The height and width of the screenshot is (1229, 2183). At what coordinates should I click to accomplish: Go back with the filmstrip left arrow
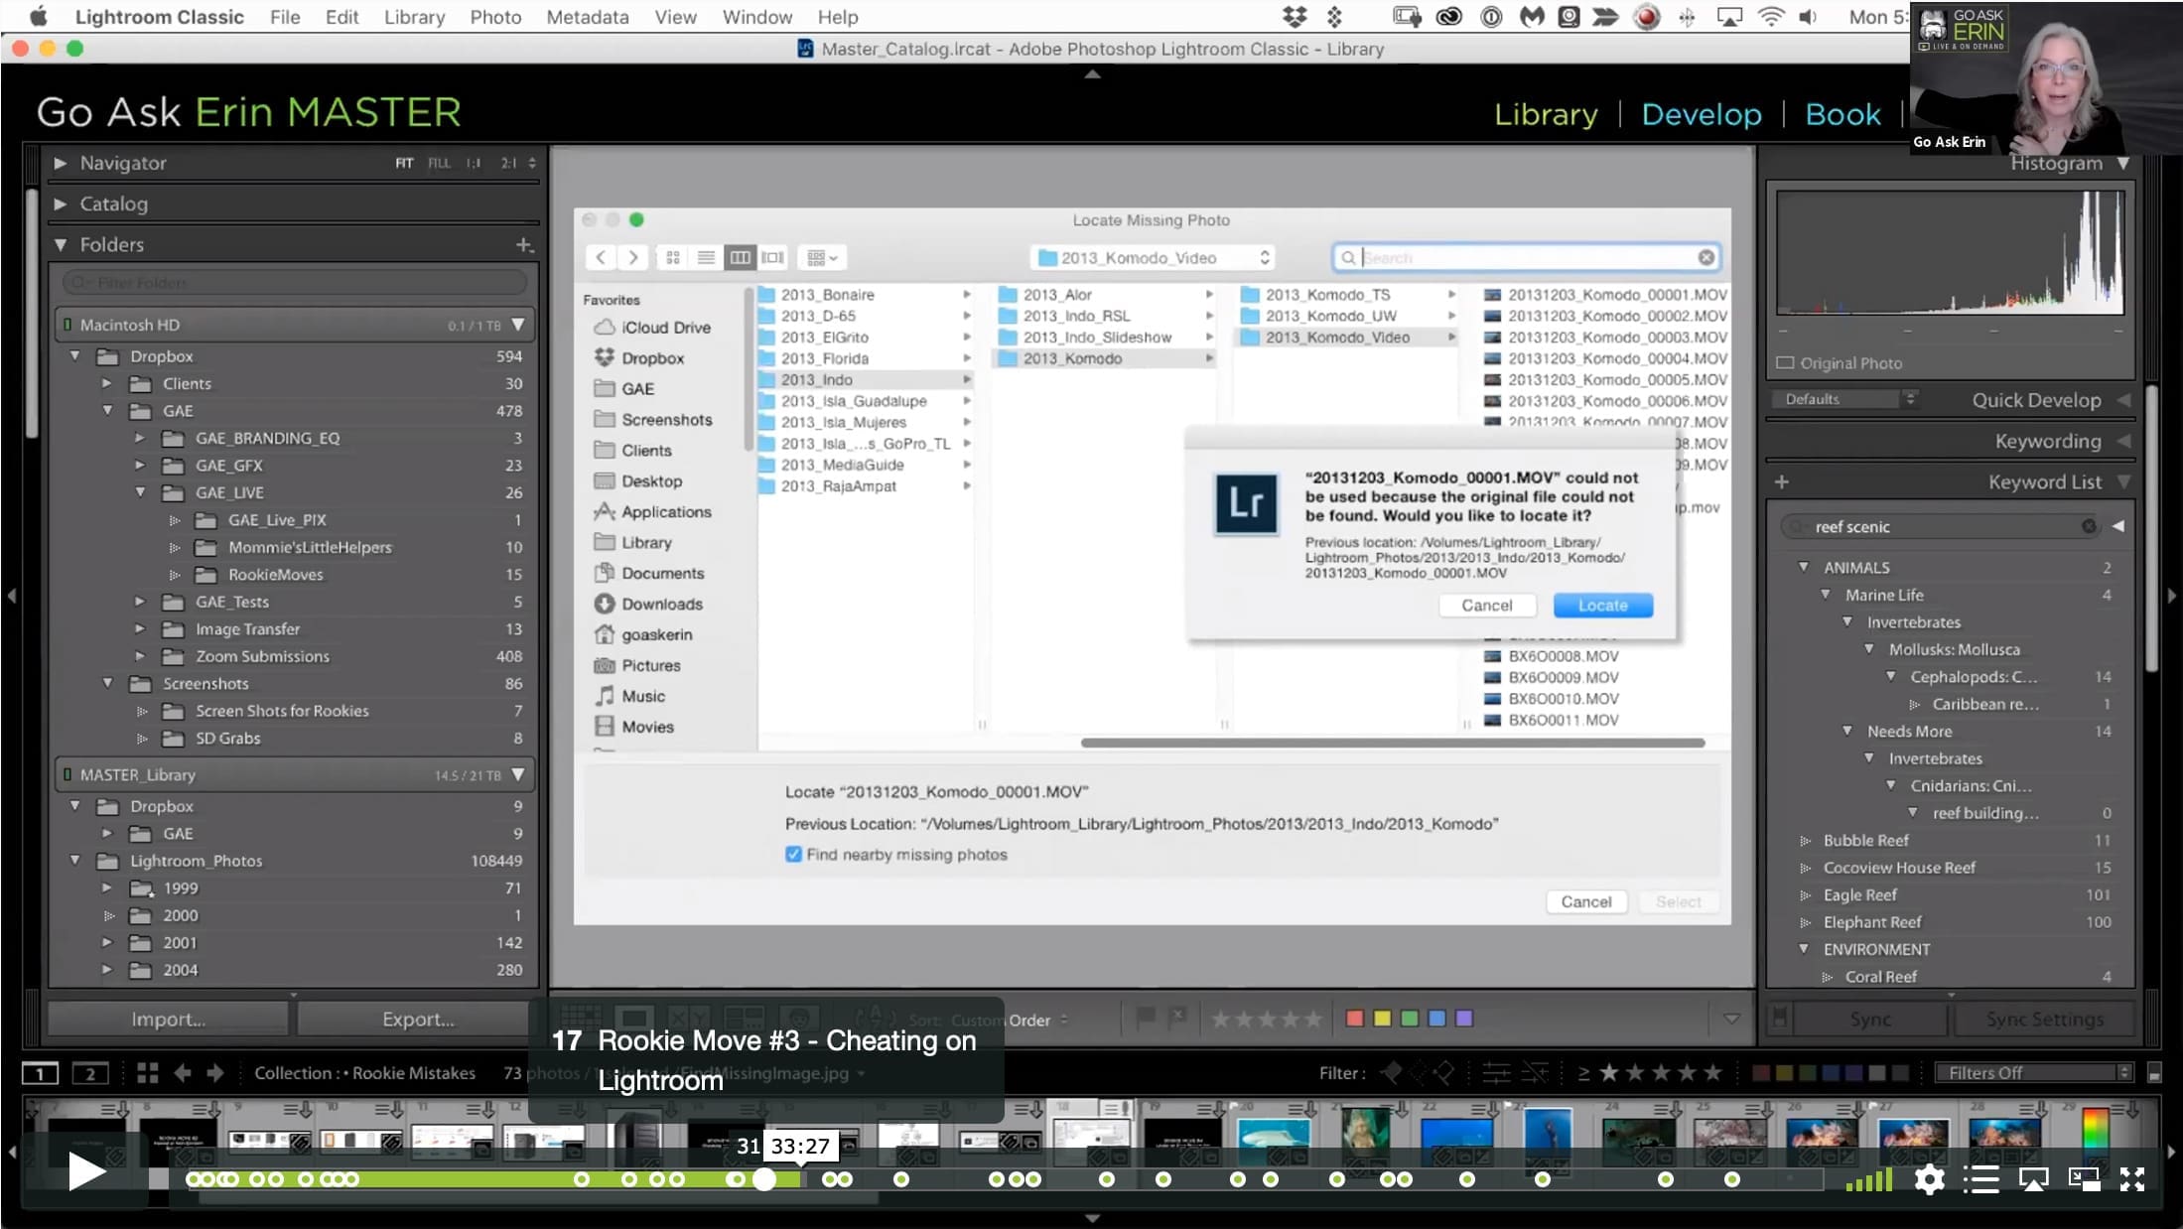click(183, 1073)
